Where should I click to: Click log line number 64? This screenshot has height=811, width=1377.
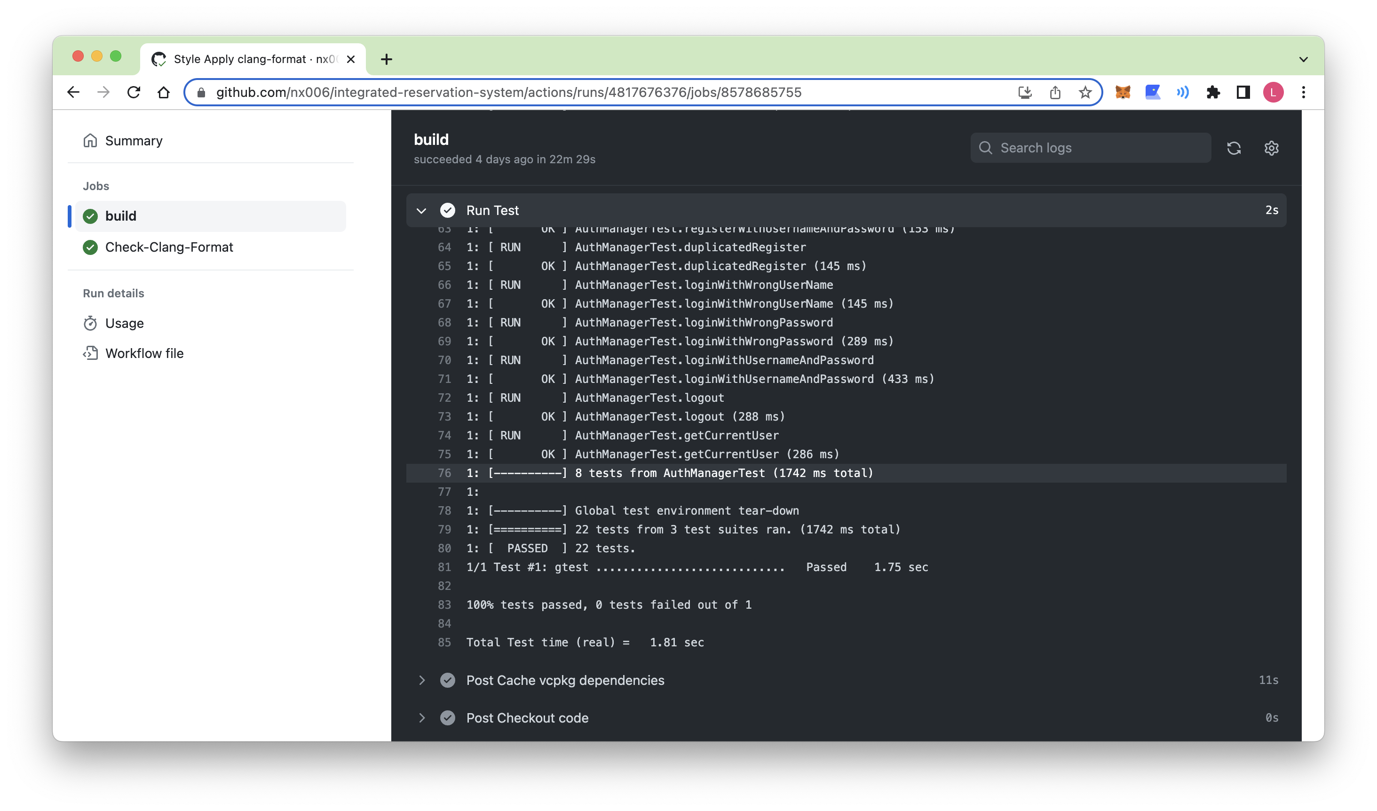(x=444, y=247)
